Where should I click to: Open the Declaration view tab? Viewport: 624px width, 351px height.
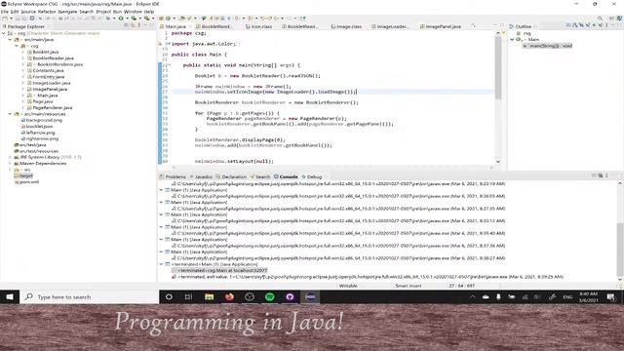point(232,176)
